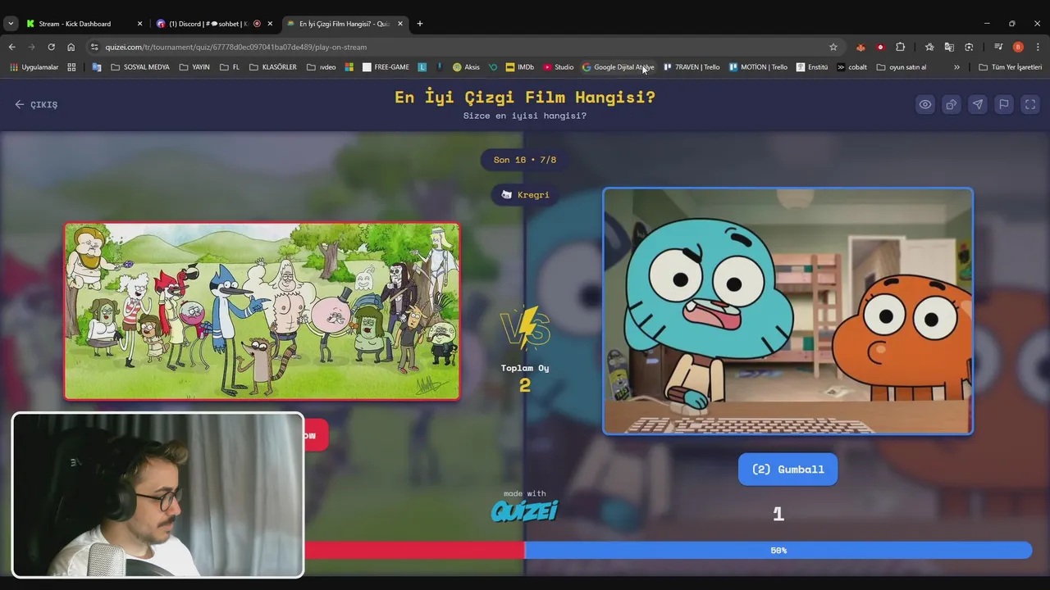Open the Enstitü bookmark

(x=812, y=67)
